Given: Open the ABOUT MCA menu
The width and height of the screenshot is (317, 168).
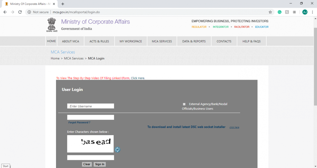Looking at the screenshot, I should pos(71,41).
